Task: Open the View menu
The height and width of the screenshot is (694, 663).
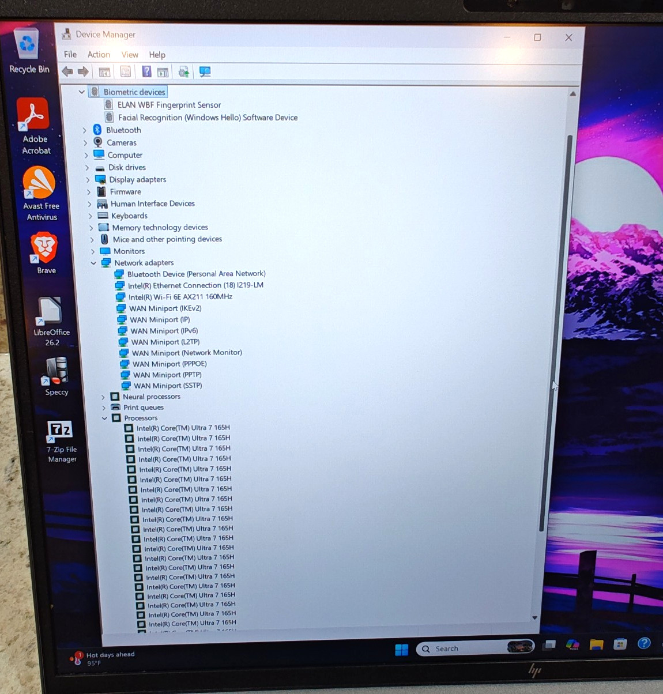Action: coord(130,54)
